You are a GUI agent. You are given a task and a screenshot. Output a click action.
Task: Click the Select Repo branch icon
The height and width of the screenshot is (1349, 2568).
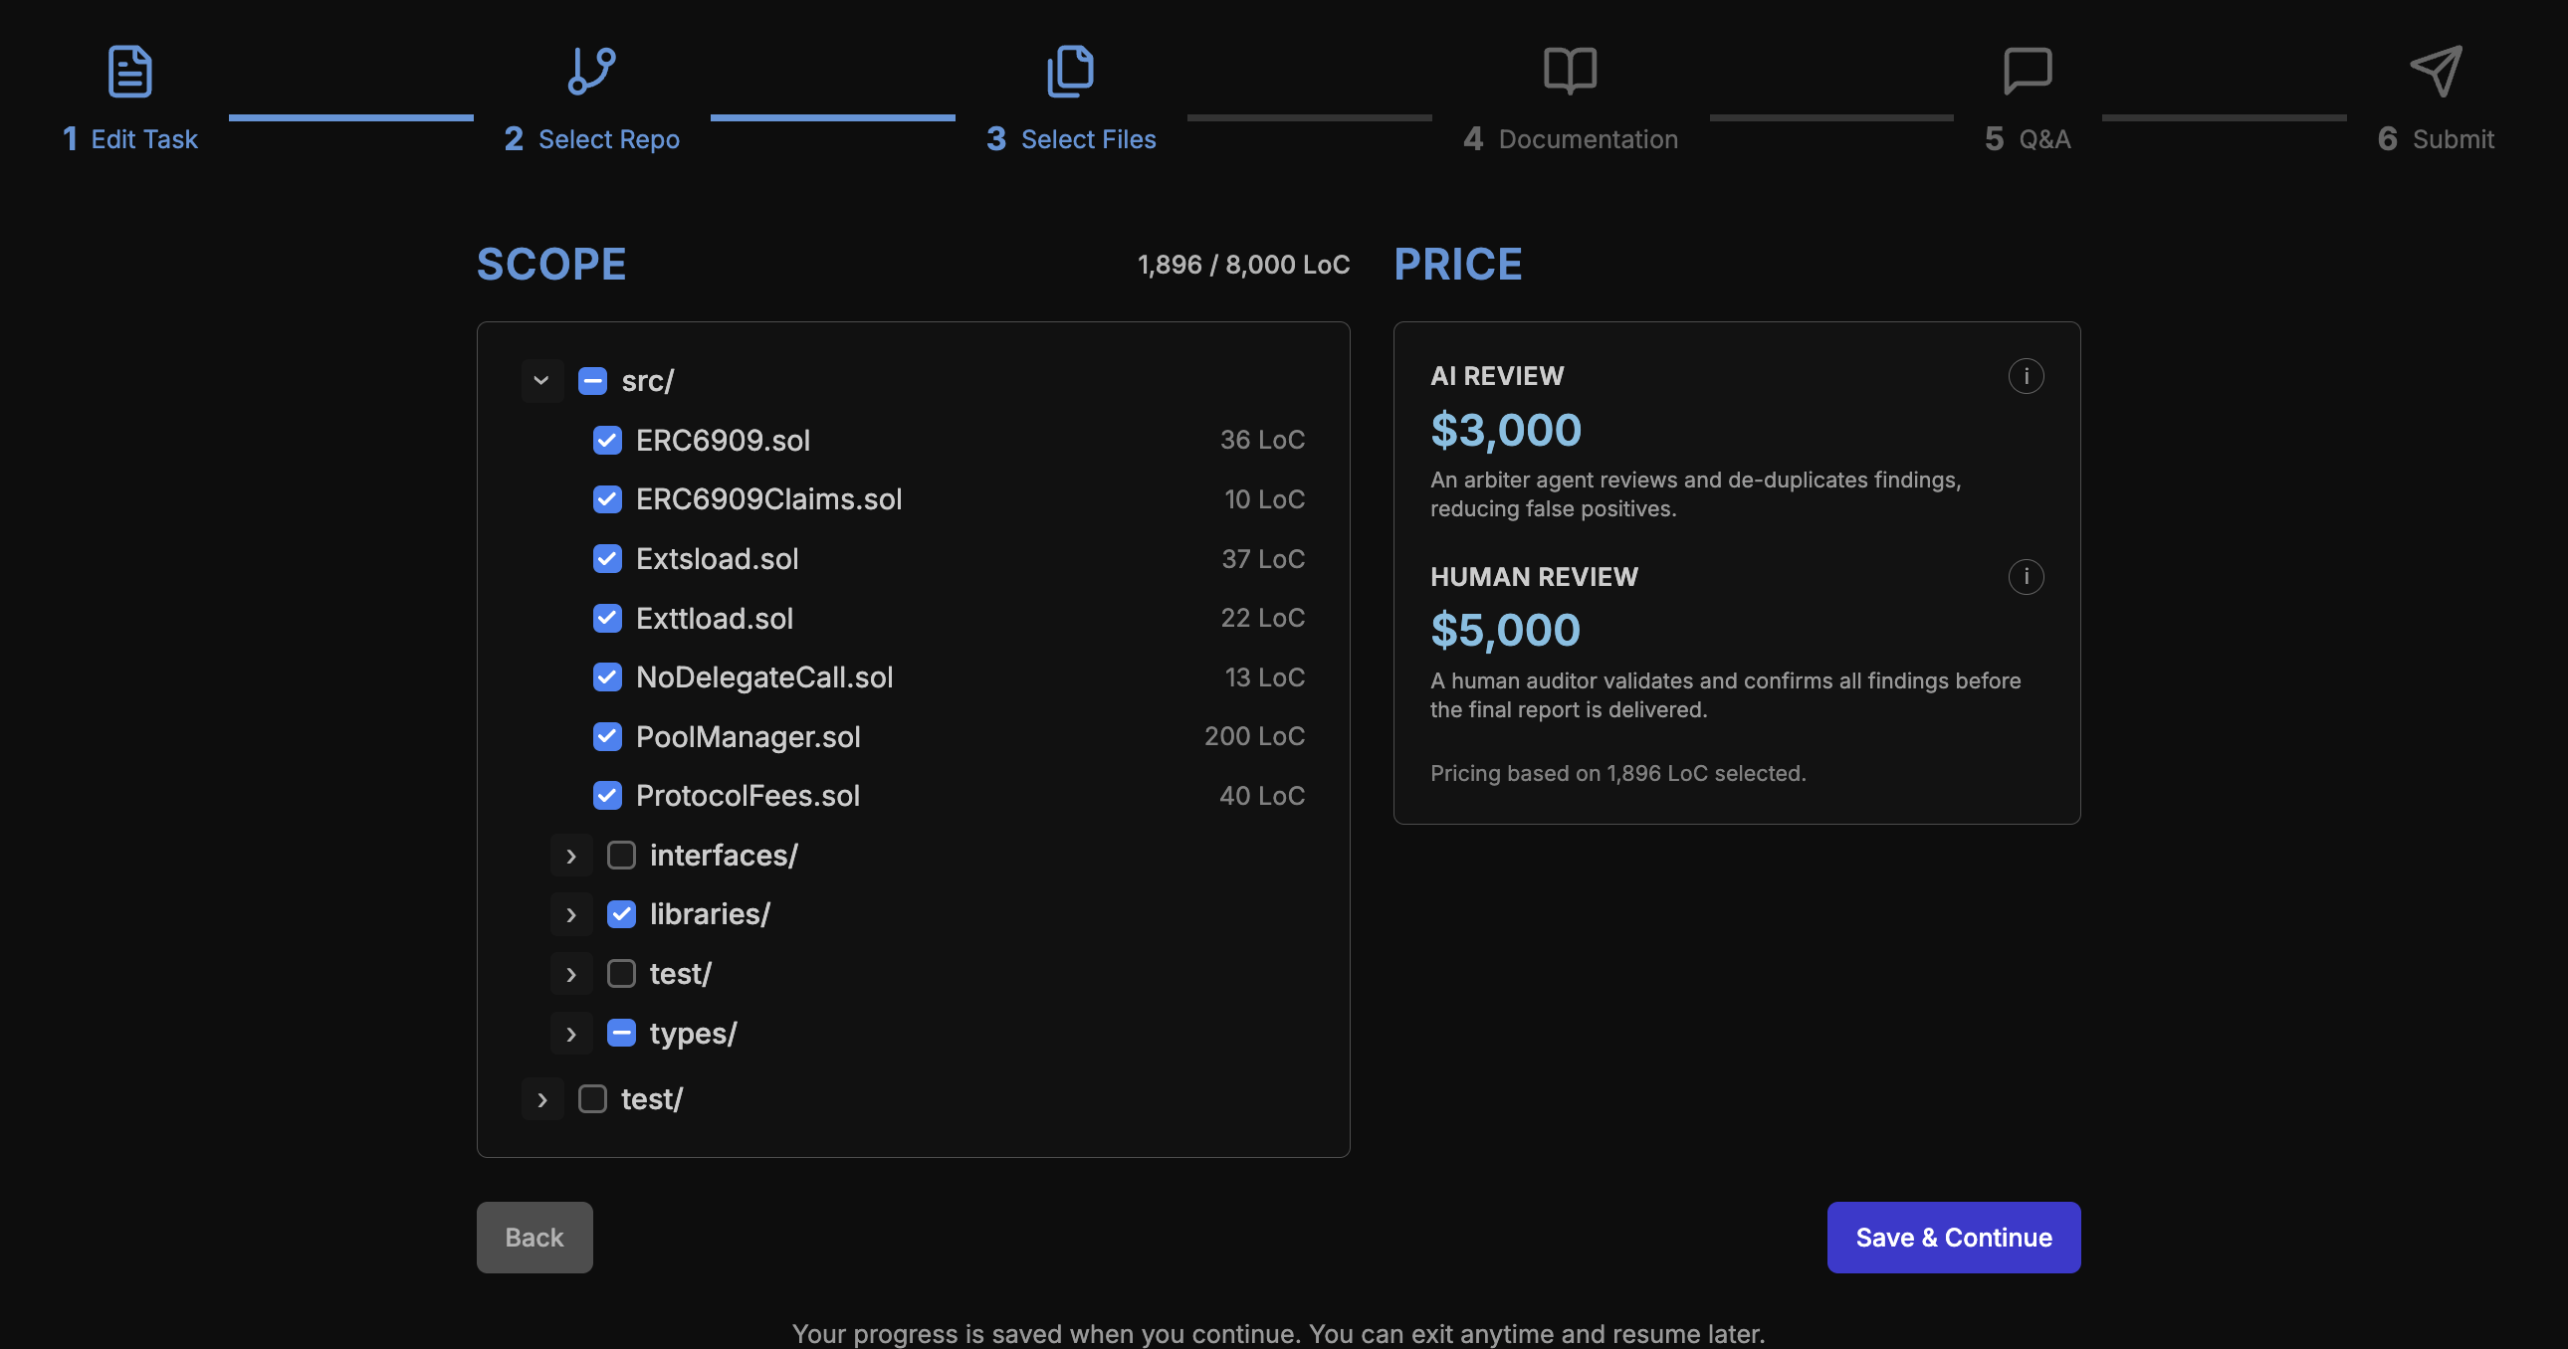[x=591, y=71]
